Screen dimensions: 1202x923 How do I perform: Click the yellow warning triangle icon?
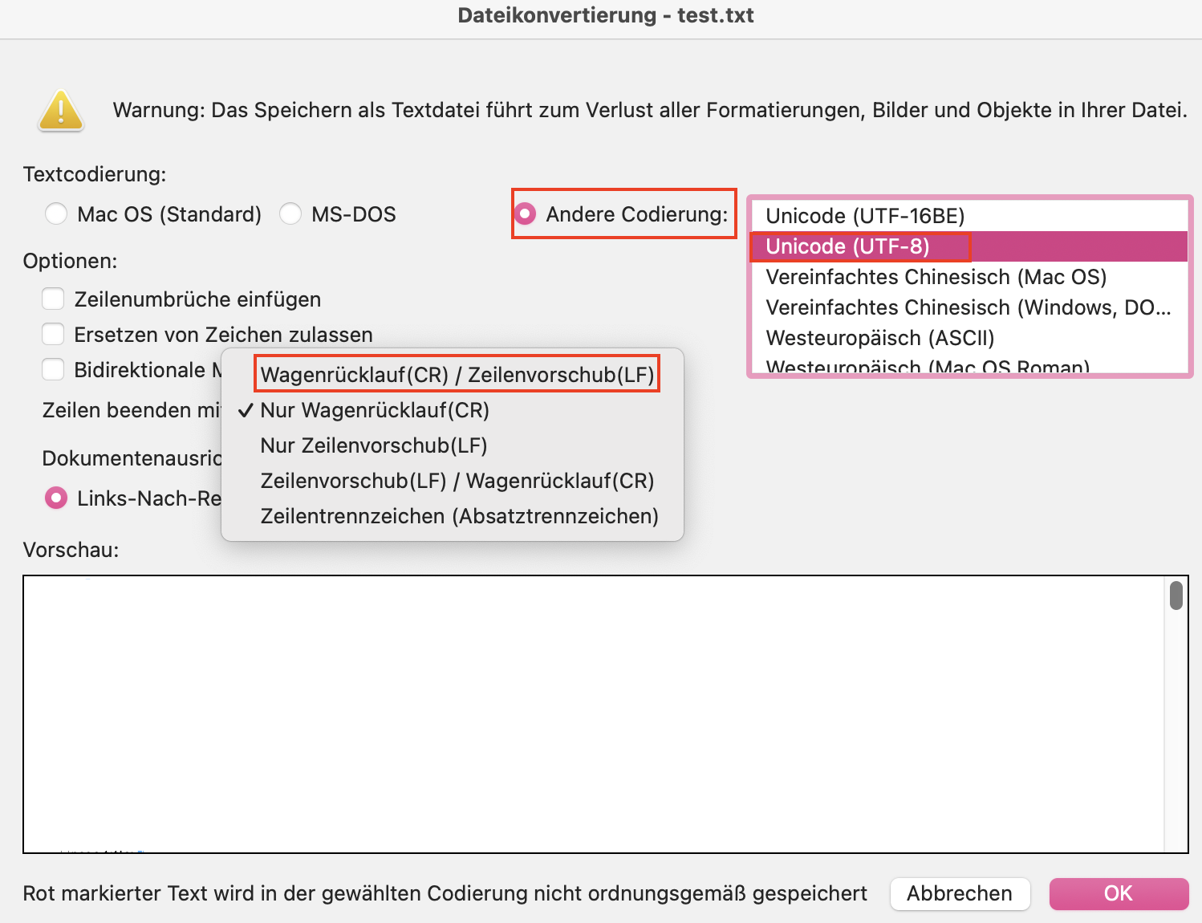coord(61,111)
